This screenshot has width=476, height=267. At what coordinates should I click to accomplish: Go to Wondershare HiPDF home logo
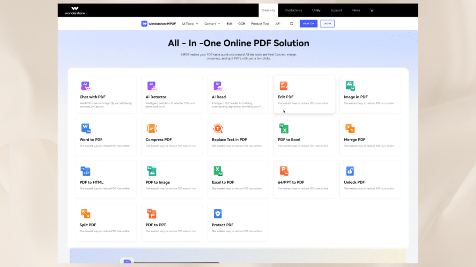[x=159, y=24]
